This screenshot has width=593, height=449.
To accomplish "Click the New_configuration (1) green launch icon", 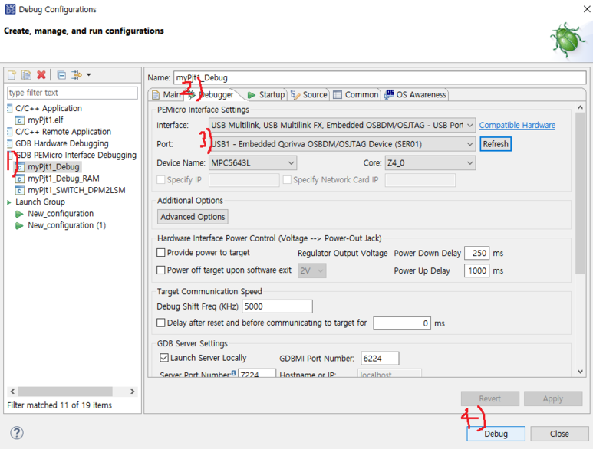I will [19, 226].
